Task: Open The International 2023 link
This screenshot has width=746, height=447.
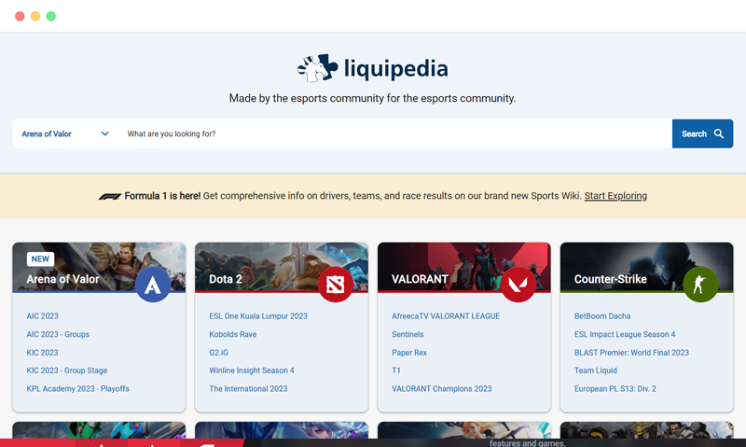Action: (x=248, y=388)
